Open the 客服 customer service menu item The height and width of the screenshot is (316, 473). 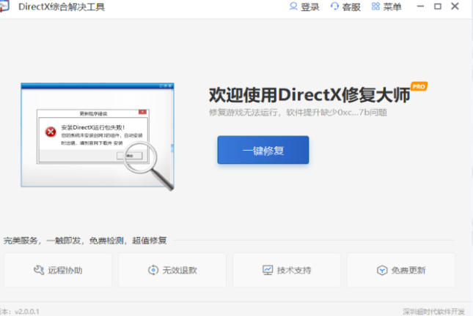351,7
